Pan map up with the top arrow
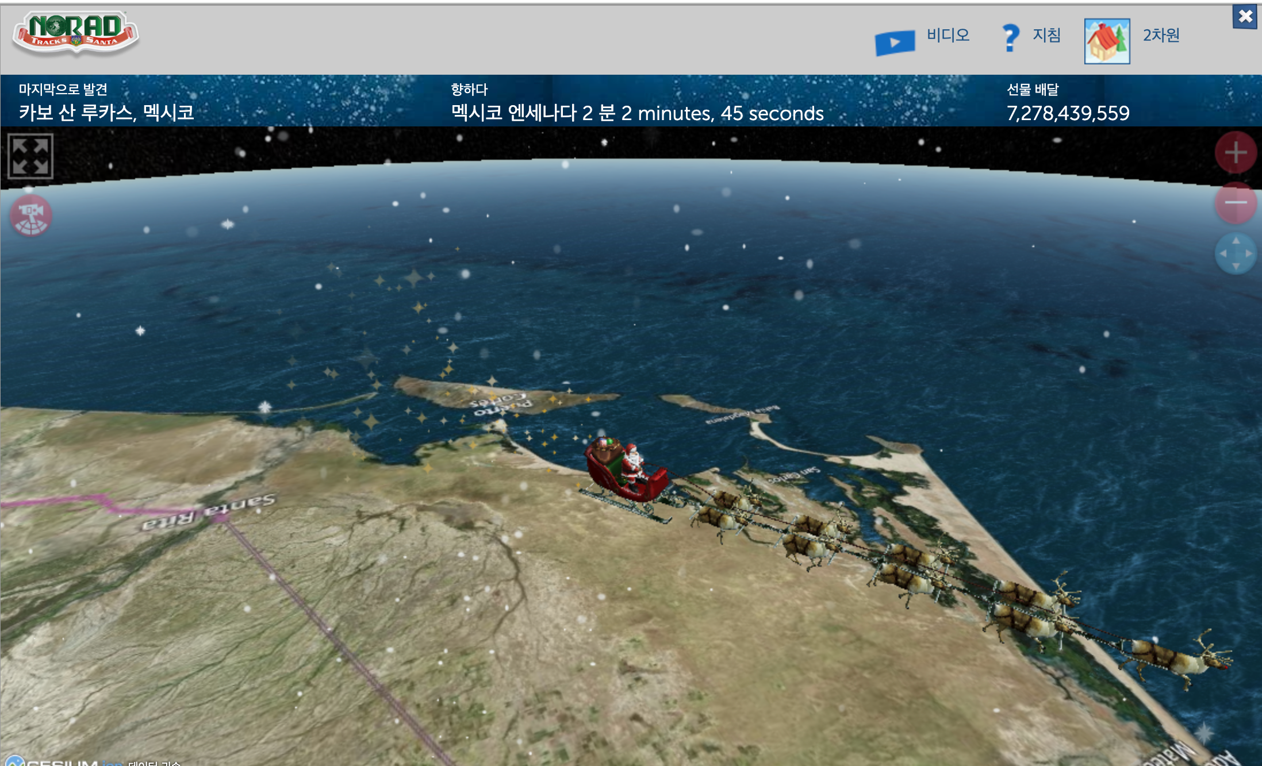This screenshot has width=1262, height=766. pyautogui.click(x=1236, y=241)
